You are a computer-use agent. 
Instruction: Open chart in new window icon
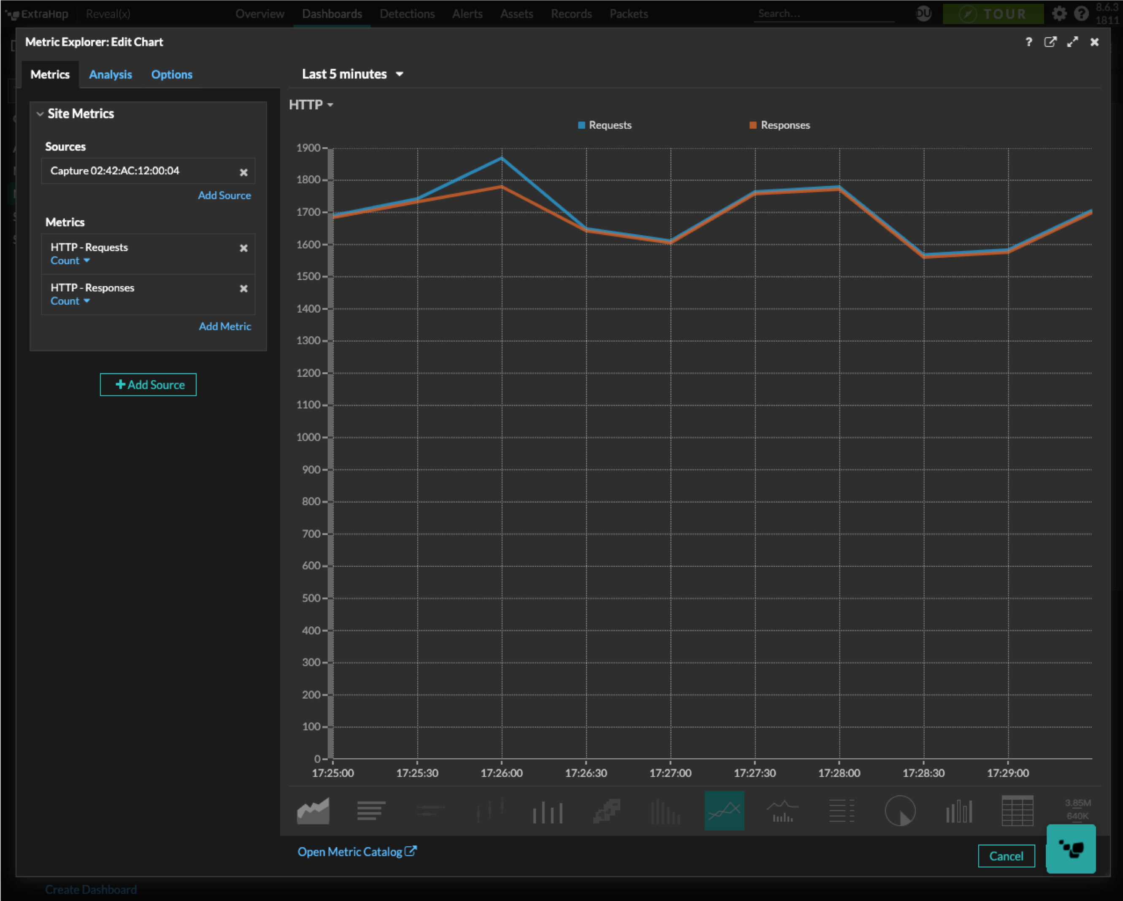point(1050,42)
